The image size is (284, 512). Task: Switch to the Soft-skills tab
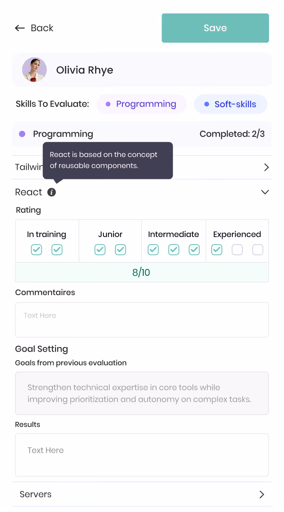230,104
